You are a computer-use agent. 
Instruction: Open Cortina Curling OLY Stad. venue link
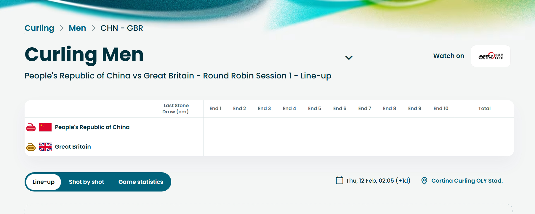click(467, 181)
